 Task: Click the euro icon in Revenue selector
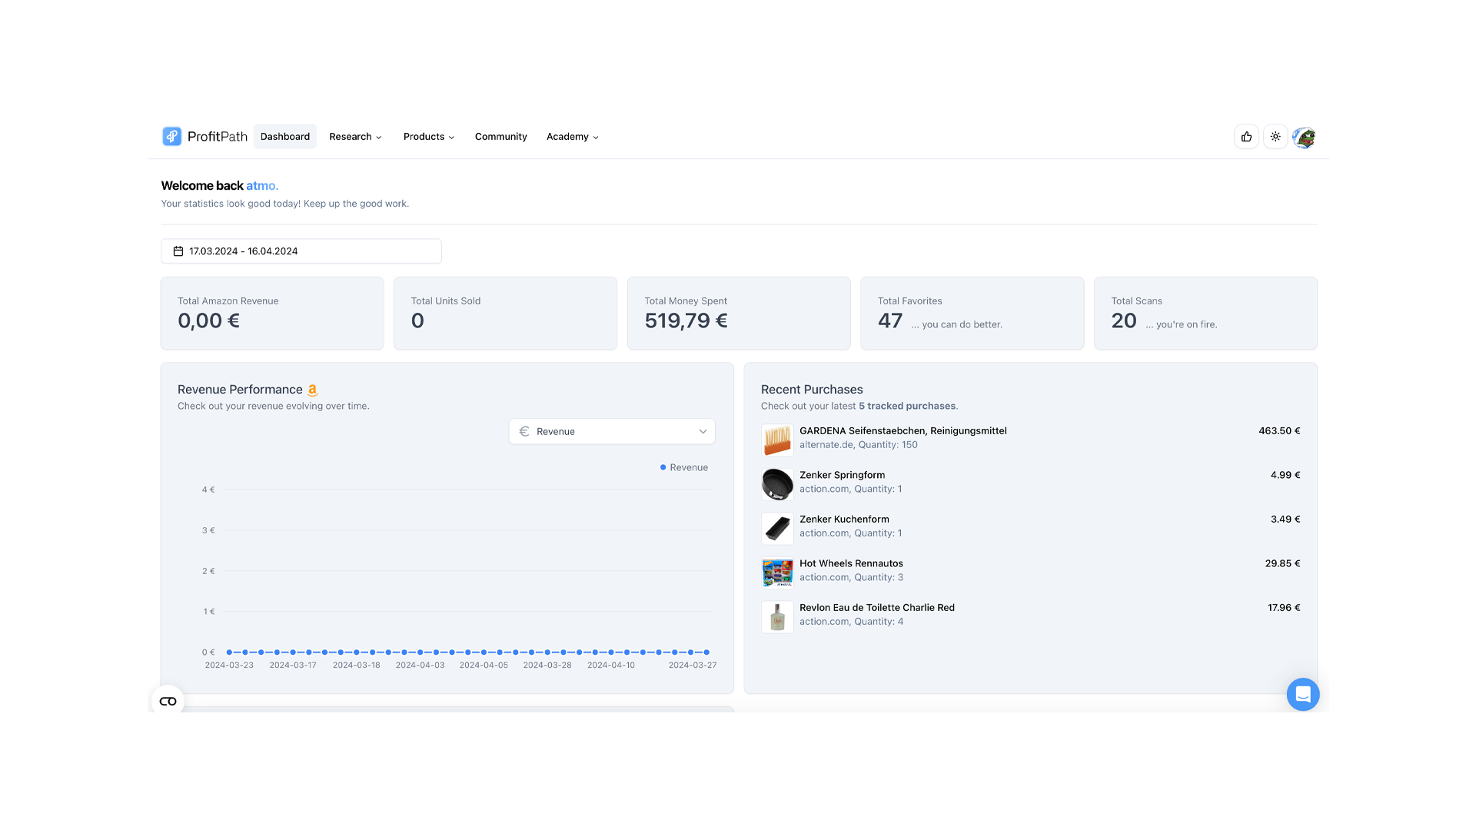coord(524,431)
